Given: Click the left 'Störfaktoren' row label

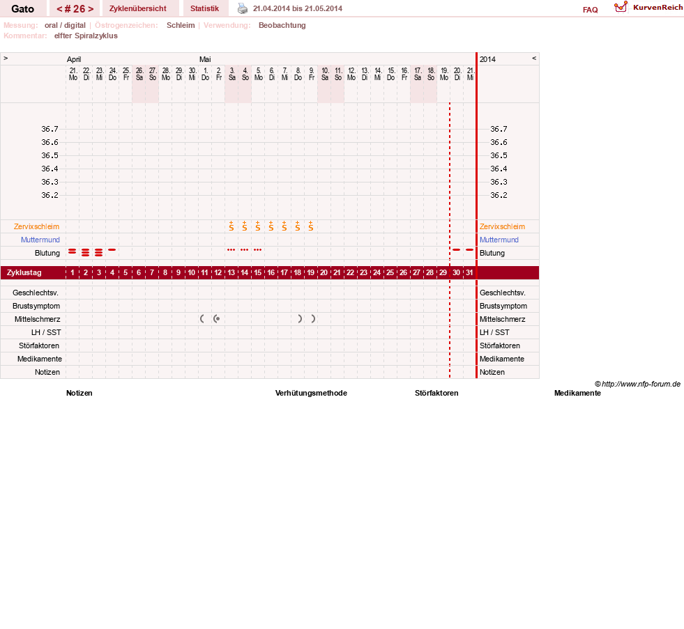Looking at the screenshot, I should tap(39, 345).
